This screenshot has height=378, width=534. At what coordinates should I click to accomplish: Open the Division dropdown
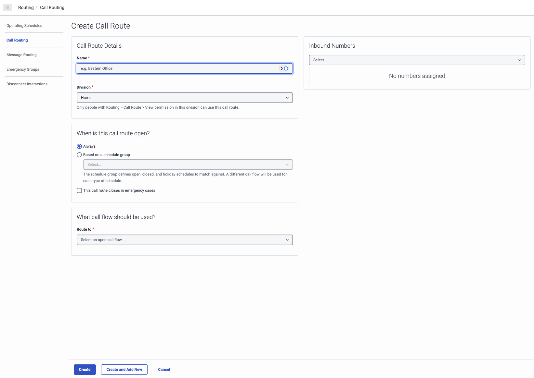point(184,98)
